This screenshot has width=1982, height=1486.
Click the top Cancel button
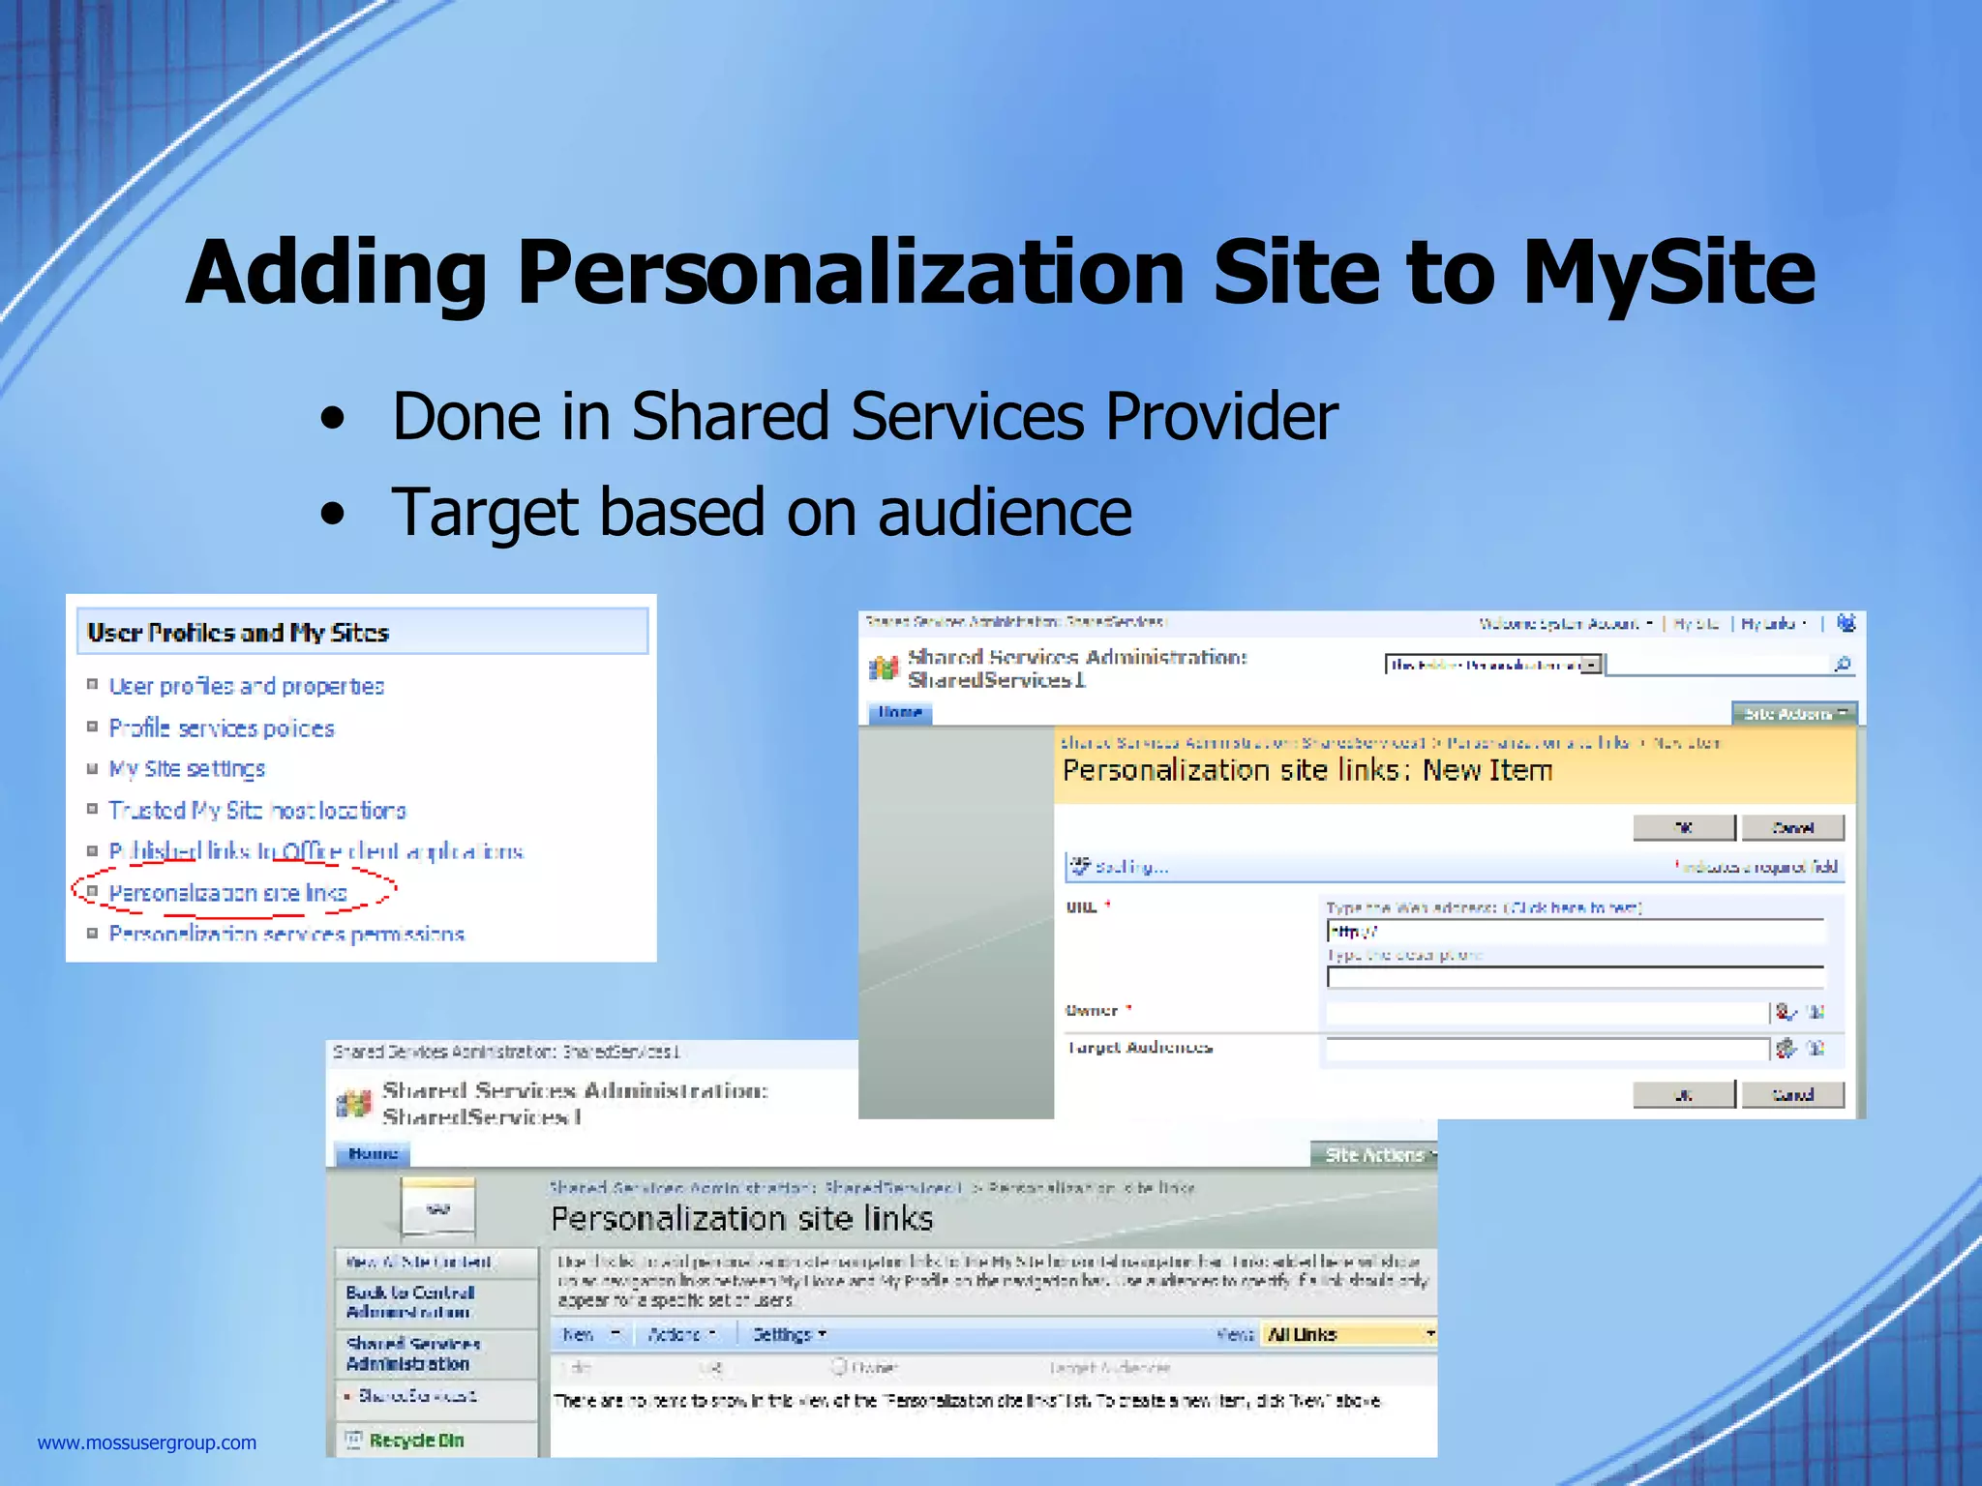pos(1792,827)
